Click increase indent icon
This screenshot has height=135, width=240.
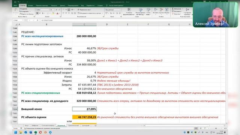tap(75, 13)
